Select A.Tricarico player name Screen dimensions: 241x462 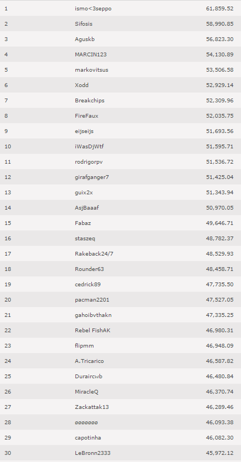pos(90,361)
